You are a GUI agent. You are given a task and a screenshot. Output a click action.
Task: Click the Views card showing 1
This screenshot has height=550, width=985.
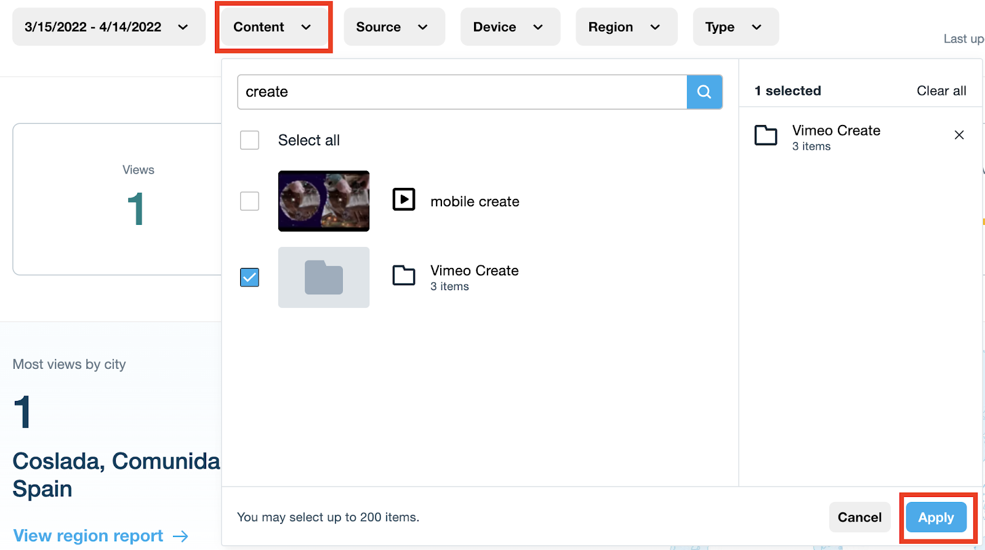click(x=117, y=199)
